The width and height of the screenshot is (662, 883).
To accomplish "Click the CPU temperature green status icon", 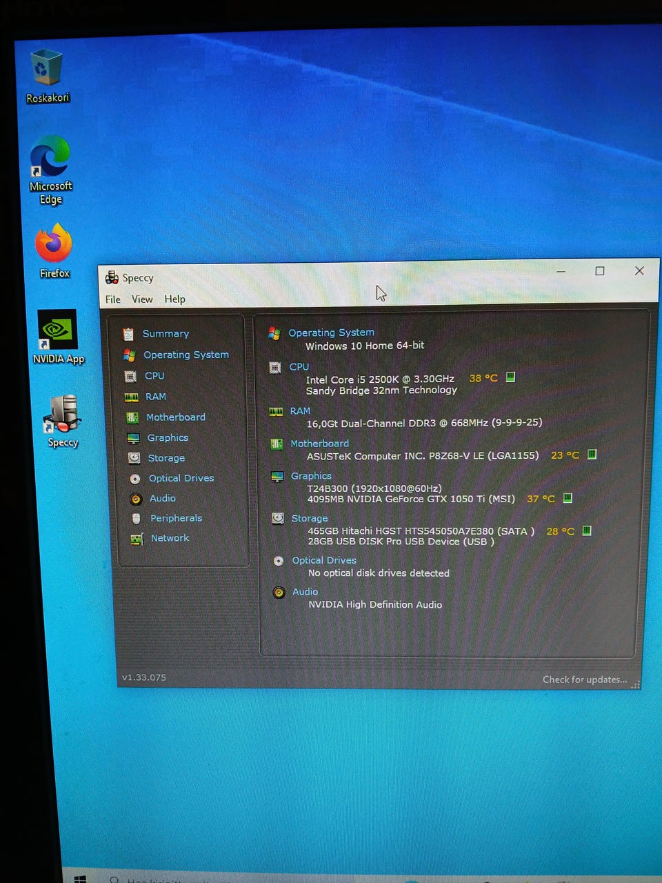I will coord(510,377).
